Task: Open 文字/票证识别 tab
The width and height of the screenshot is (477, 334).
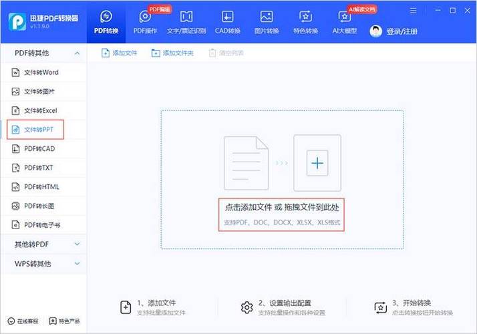Action: coord(186,23)
